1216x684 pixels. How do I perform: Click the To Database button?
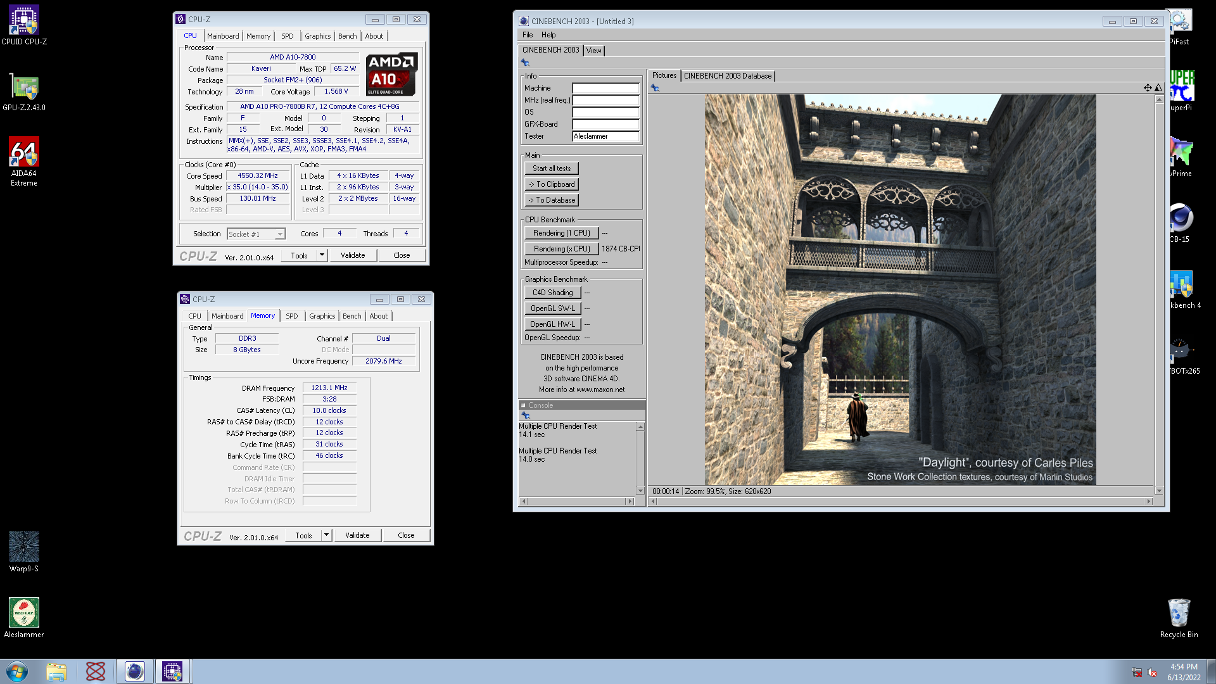552,200
